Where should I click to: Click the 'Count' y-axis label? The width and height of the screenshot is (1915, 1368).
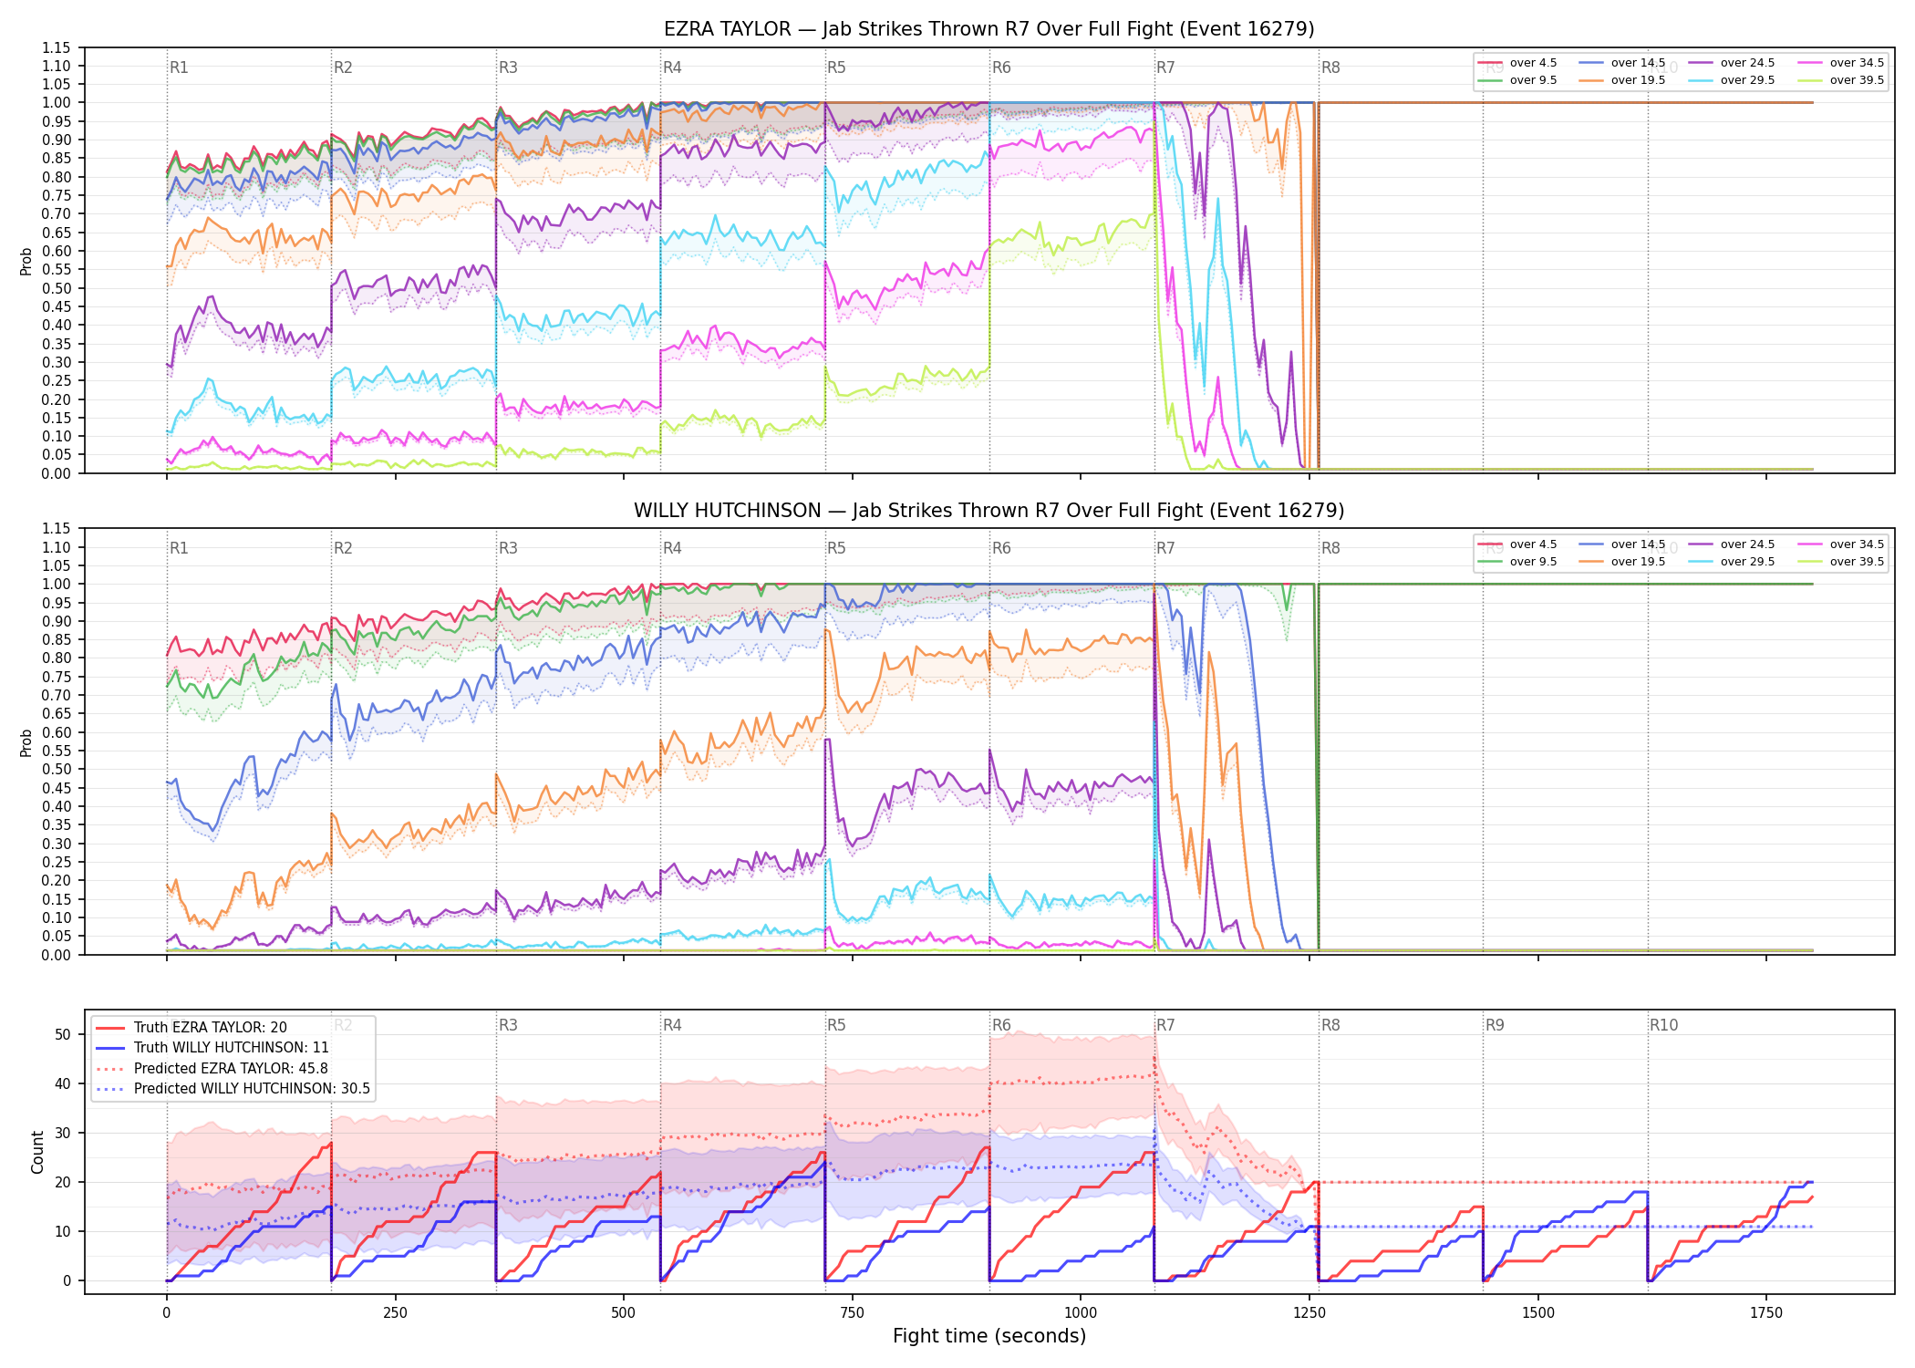[x=37, y=1152]
